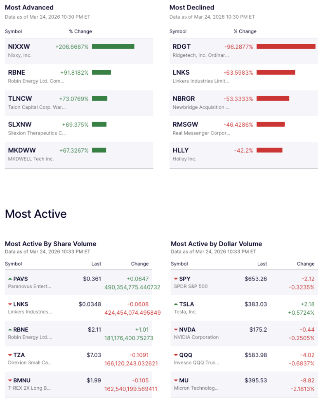Select the HLLY symbol link

[x=179, y=151]
